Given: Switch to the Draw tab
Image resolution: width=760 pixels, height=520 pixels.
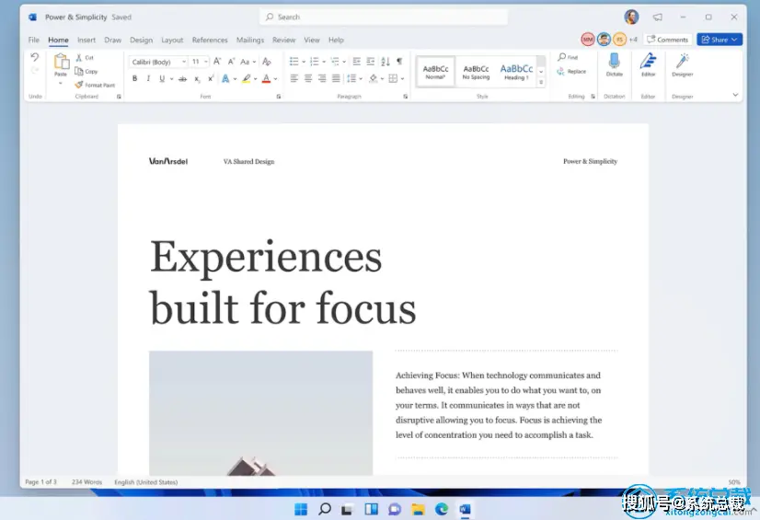Looking at the screenshot, I should pyautogui.click(x=112, y=40).
